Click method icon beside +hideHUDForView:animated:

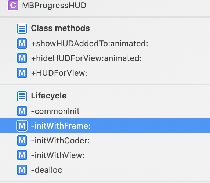22,58
